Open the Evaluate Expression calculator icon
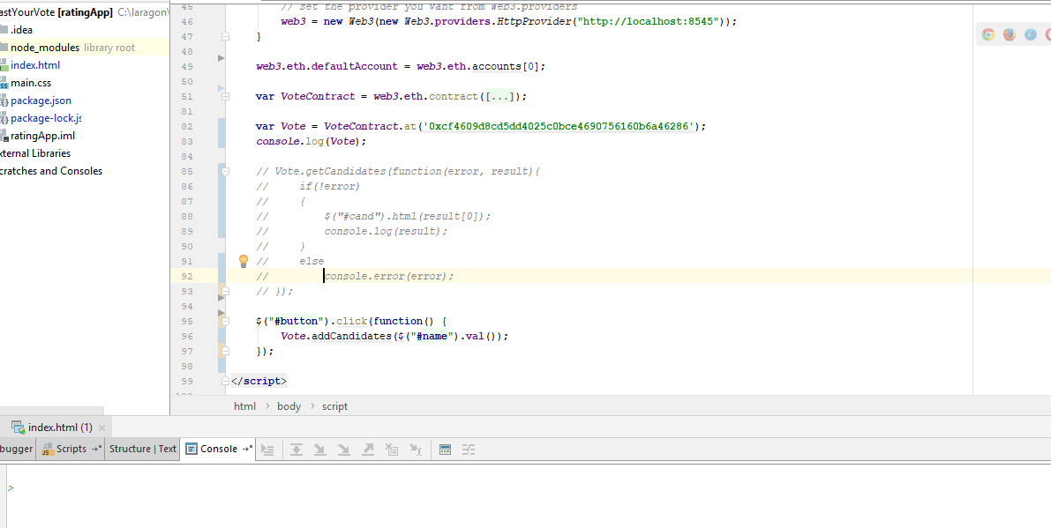This screenshot has height=528, width=1051. click(x=444, y=450)
